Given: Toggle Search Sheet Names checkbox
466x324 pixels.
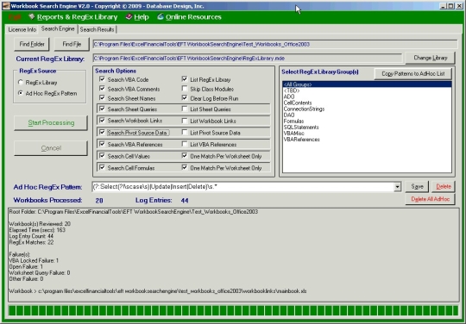Looking at the screenshot, I should point(102,98).
